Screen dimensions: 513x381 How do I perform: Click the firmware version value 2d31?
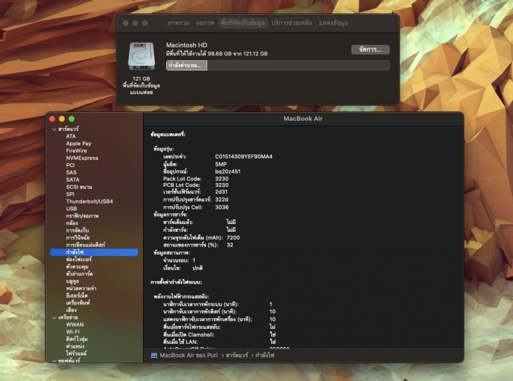point(221,192)
